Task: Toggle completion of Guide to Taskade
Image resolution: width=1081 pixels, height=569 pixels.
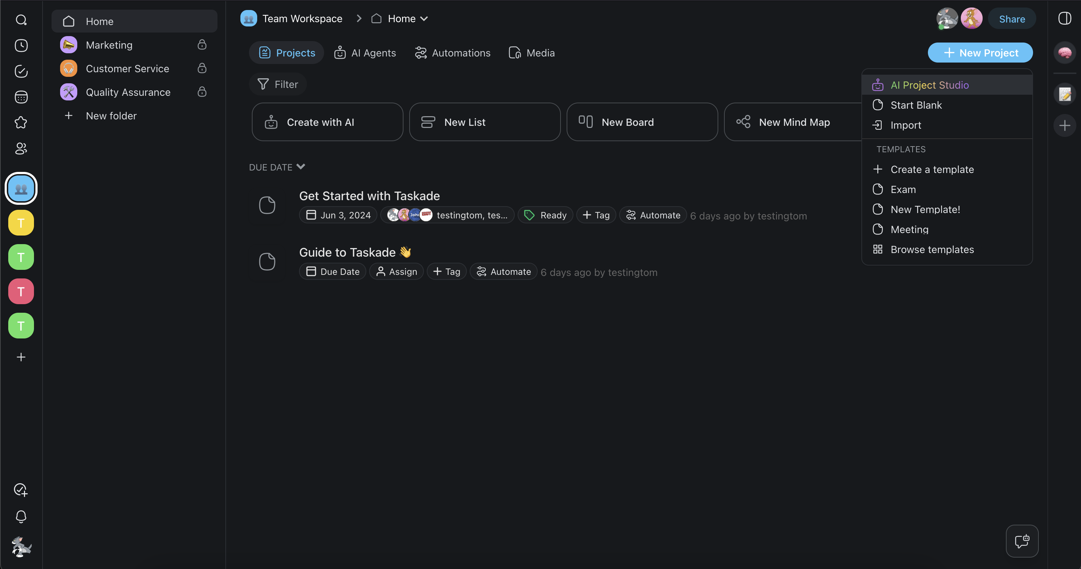Action: [267, 262]
